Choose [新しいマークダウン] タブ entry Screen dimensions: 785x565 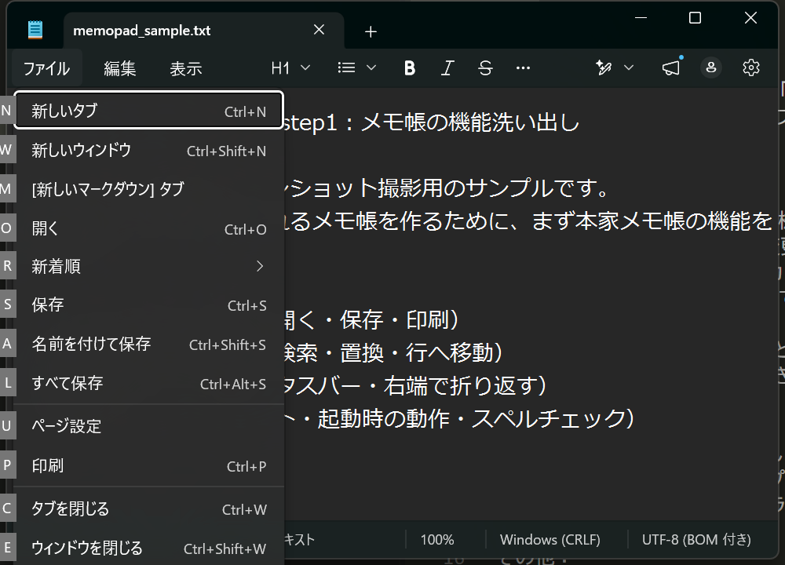point(149,189)
